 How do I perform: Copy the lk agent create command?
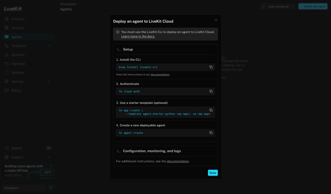click(x=211, y=132)
